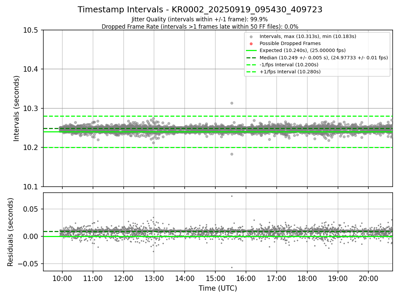This screenshot has height=300, width=400.
Task: Click legend entry 'Possible Dropped Frames'
Action: 290,43
